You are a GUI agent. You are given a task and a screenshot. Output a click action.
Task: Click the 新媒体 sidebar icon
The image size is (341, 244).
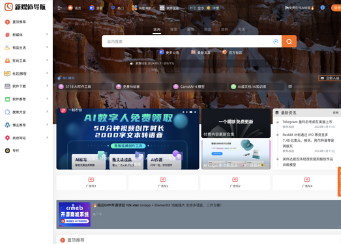pyautogui.click(x=7, y=34)
